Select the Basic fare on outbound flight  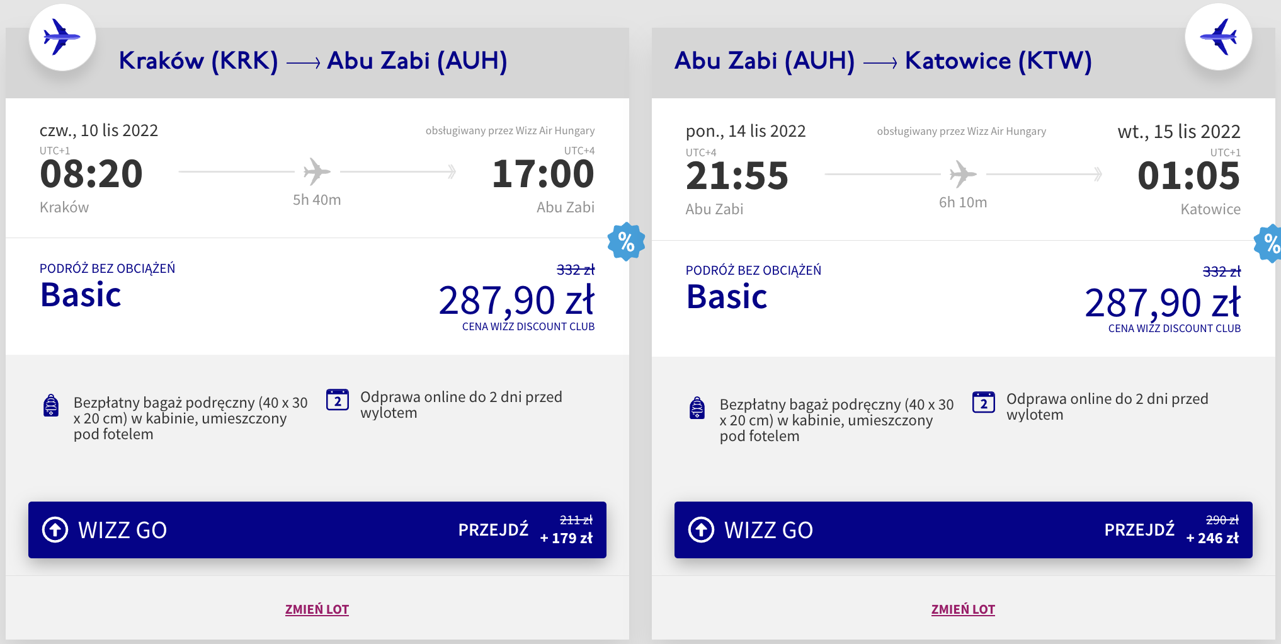[81, 295]
